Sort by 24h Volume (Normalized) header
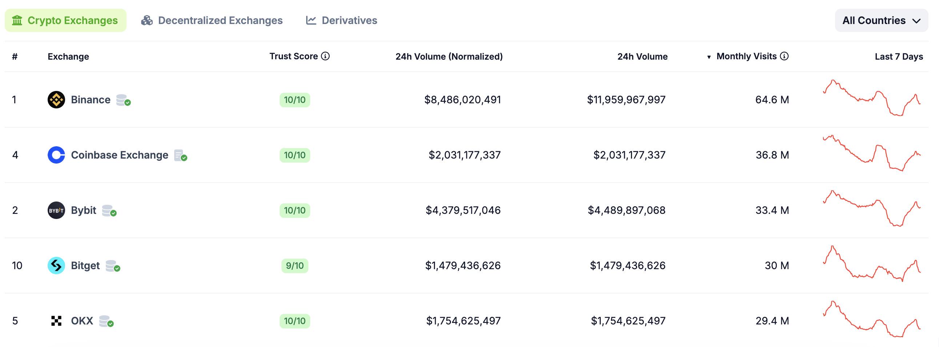This screenshot has height=347, width=939. [x=449, y=56]
